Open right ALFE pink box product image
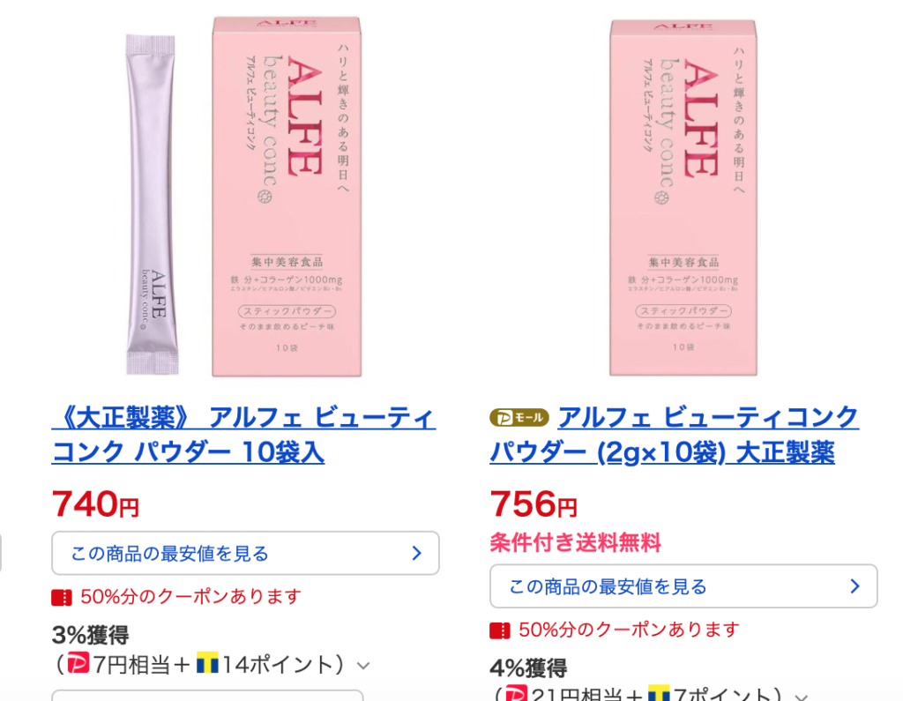The width and height of the screenshot is (903, 701). pyautogui.click(x=683, y=197)
